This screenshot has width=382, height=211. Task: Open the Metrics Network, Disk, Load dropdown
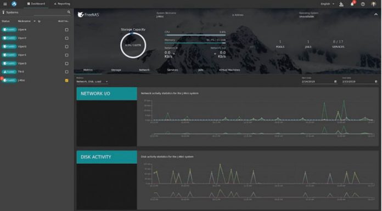pyautogui.click(x=92, y=82)
